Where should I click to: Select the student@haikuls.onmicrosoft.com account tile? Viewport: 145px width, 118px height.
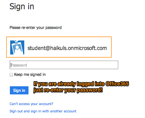59,47
